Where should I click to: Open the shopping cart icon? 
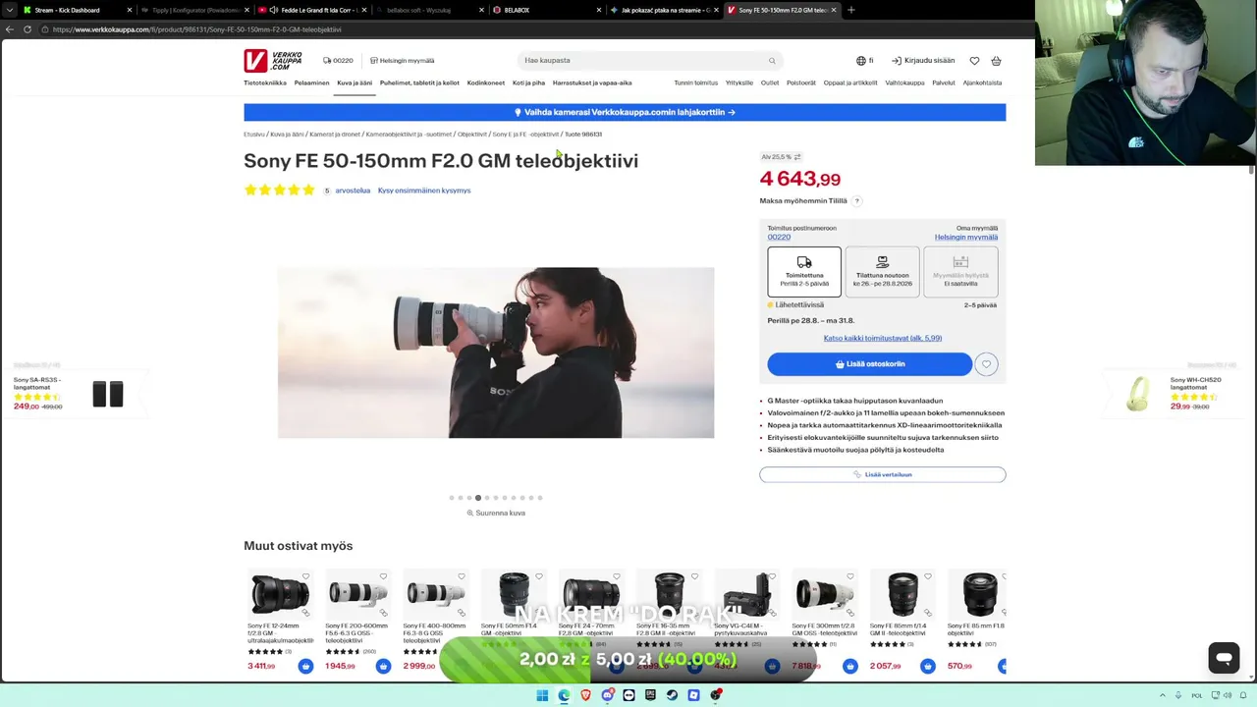point(996,61)
